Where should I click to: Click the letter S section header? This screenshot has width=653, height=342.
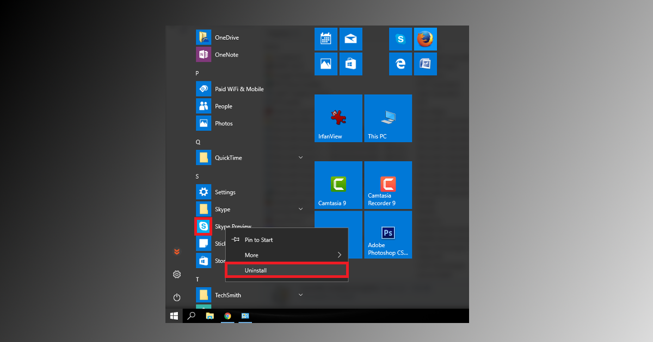(198, 176)
